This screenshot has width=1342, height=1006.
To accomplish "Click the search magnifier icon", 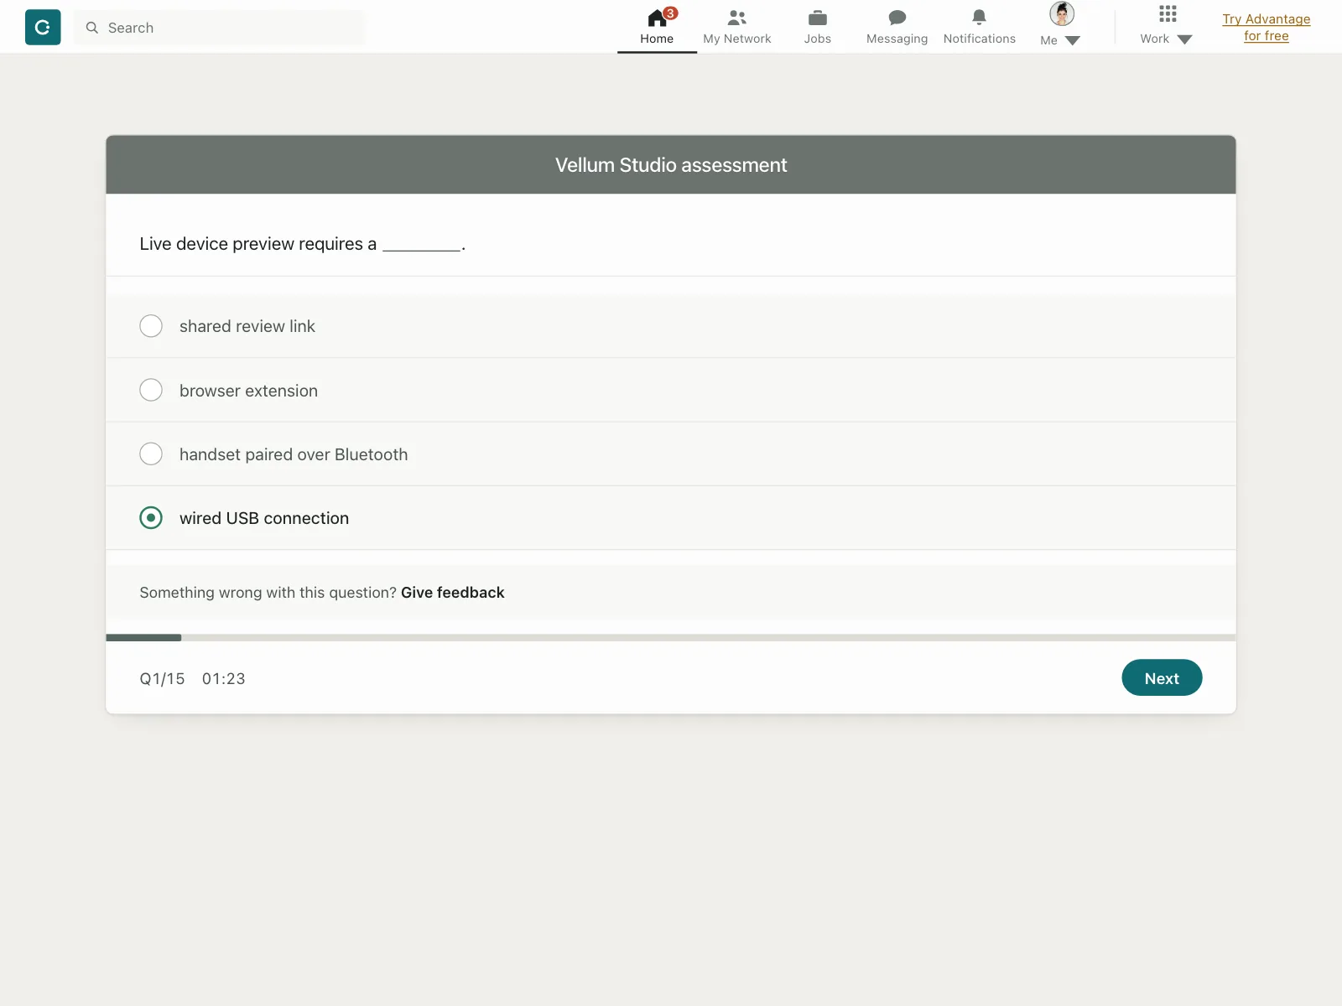I will point(92,28).
